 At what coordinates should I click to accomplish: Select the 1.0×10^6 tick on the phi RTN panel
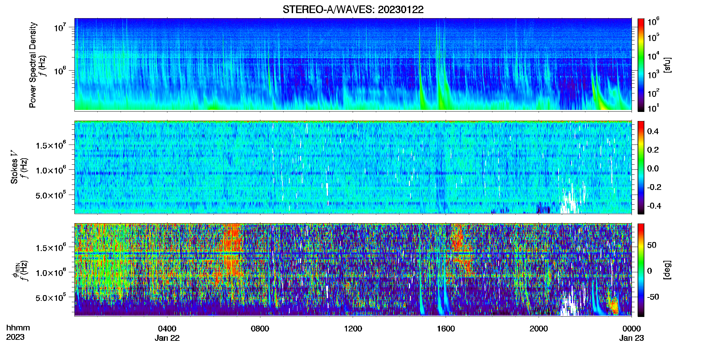51,272
